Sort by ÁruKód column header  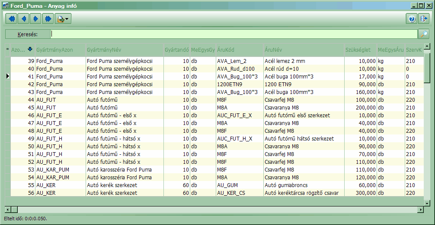pyautogui.click(x=240, y=50)
